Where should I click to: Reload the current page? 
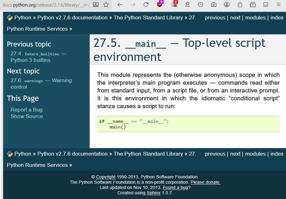pos(146,5)
